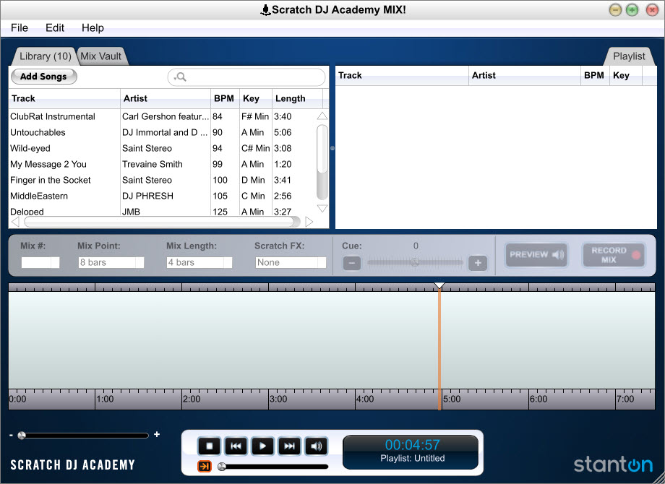Click the Record Mix button
This screenshot has height=484, width=665.
pos(614,255)
